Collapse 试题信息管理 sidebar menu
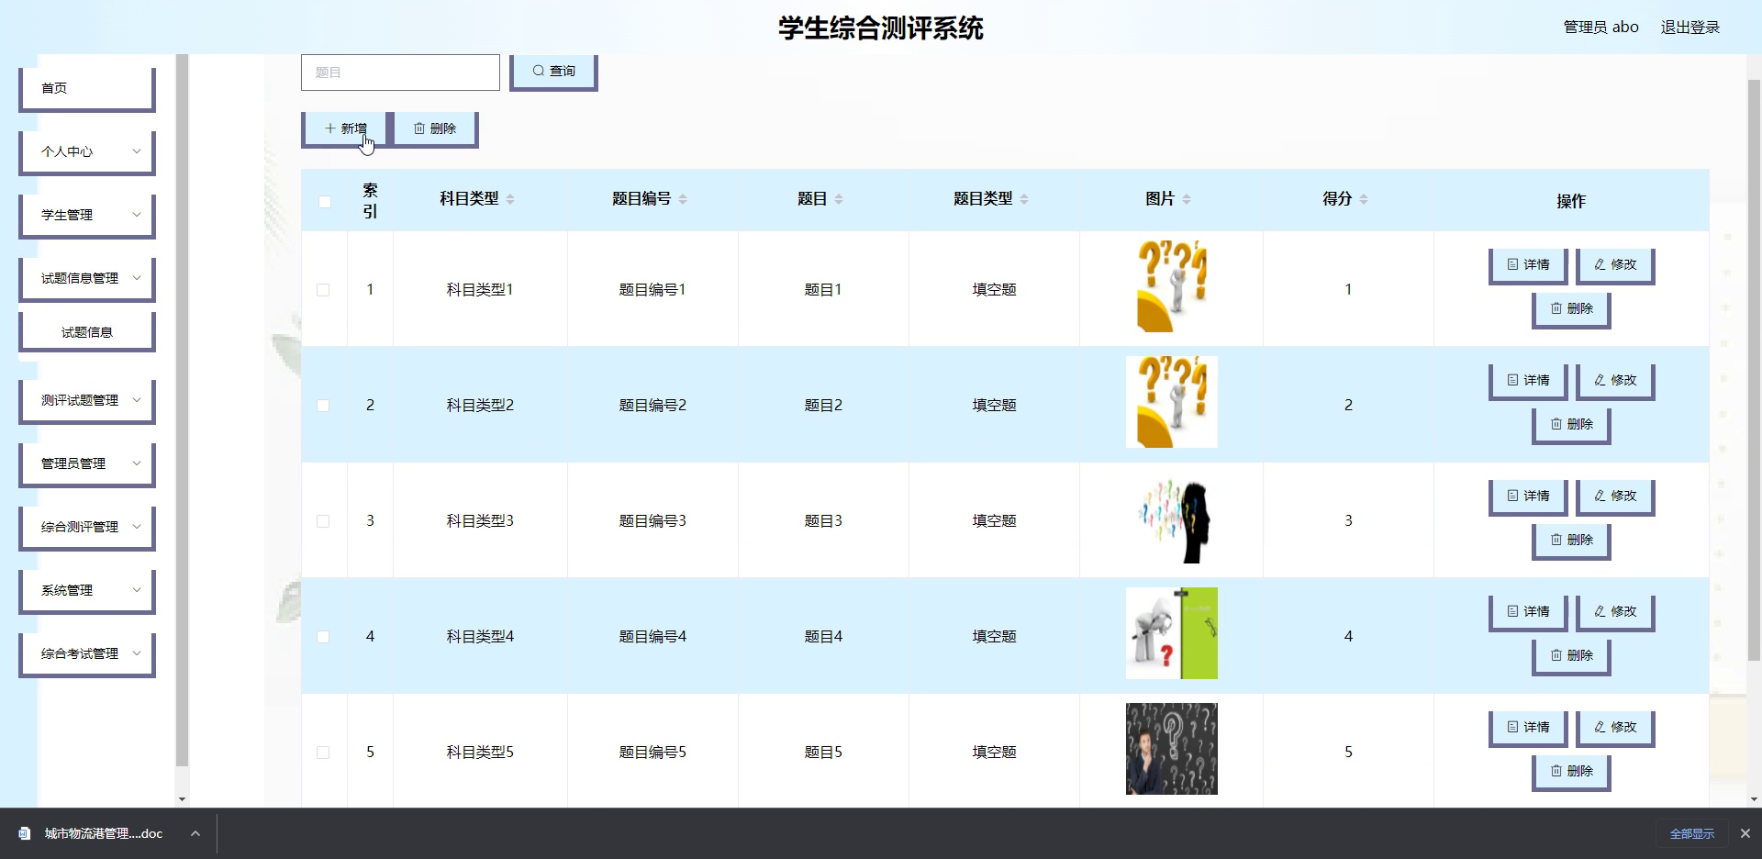 point(87,278)
